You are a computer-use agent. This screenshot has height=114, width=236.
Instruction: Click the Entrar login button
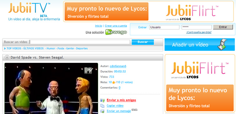pyautogui.click(x=223, y=27)
